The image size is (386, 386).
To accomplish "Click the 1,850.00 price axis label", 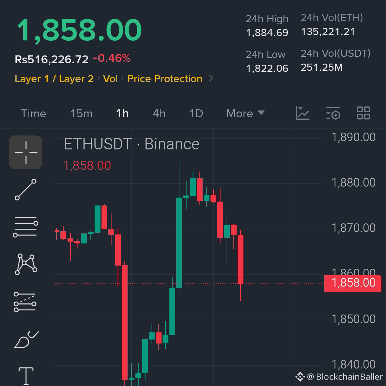I will click(353, 319).
